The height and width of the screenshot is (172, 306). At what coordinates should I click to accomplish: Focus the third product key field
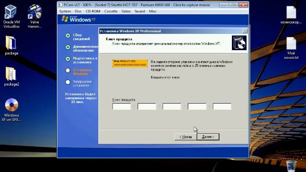172,107
